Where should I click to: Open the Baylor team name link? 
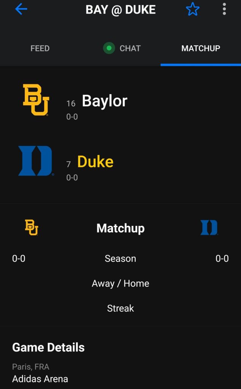point(105,101)
